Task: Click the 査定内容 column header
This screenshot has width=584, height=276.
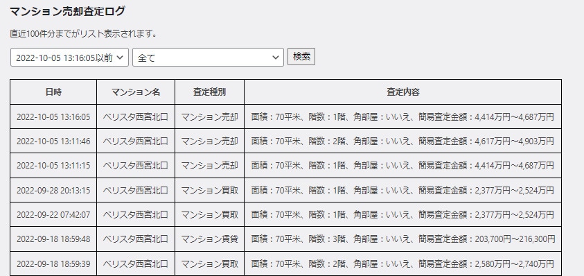Action: tap(403, 92)
